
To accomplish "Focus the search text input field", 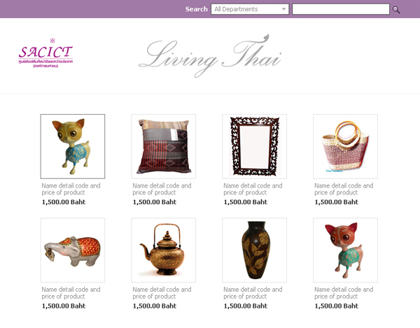I will click(x=341, y=9).
